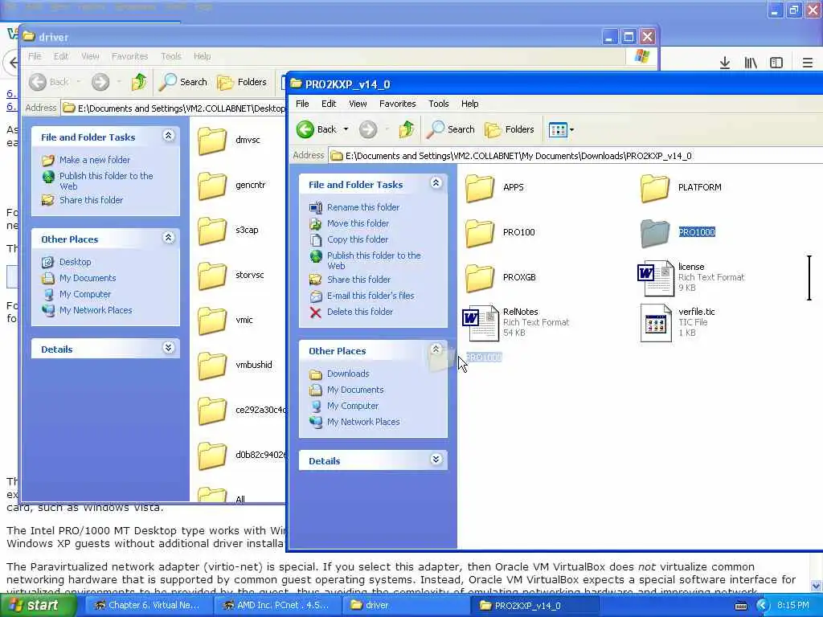Select the license Rich Text file
Screen dimensions: 823x617
691,277
